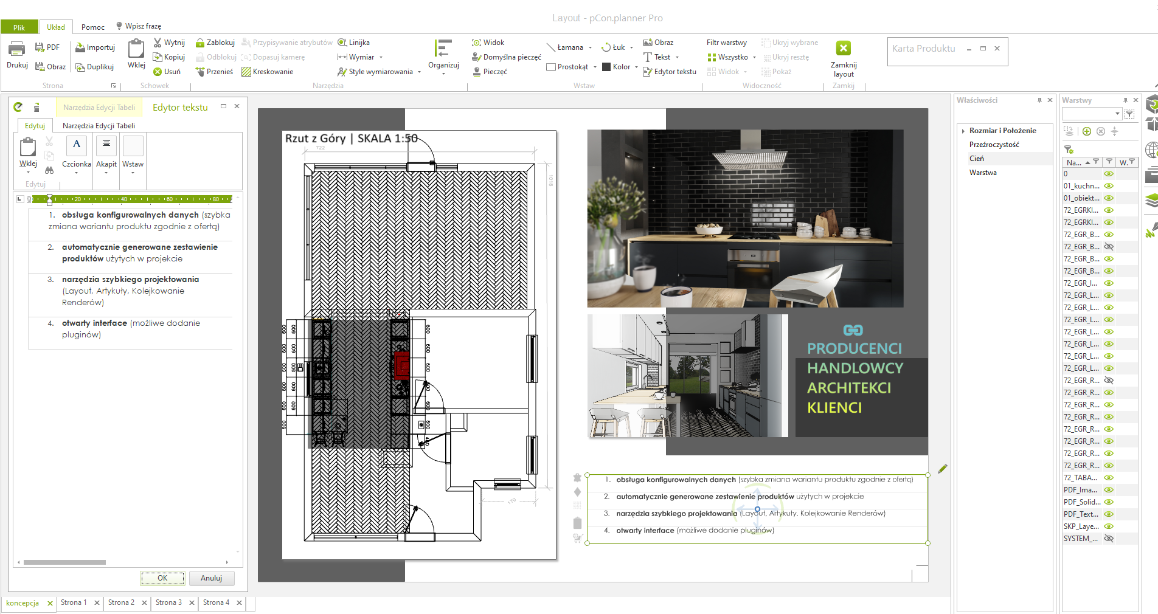The height and width of the screenshot is (614, 1158).
Task: Select the Narzędzia Edycji Tabeli editor tab
Action: [x=99, y=126]
